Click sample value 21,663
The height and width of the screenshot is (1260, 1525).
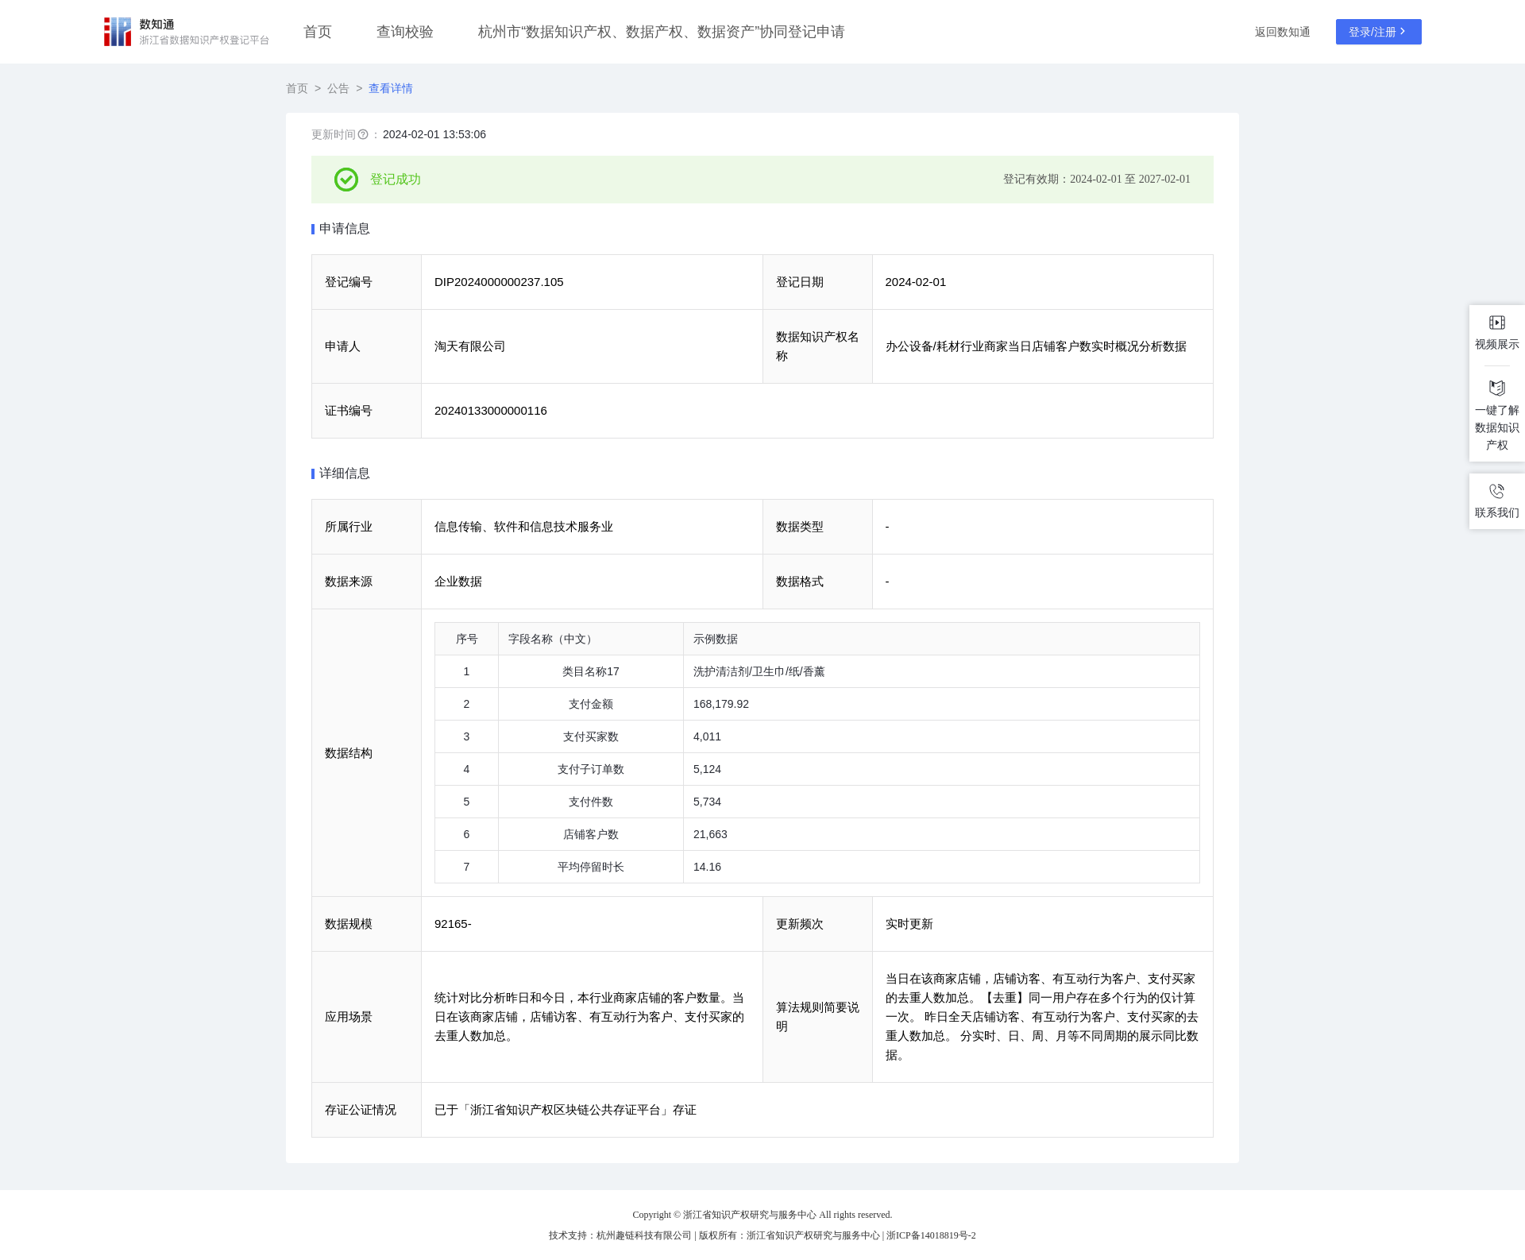pyautogui.click(x=710, y=835)
